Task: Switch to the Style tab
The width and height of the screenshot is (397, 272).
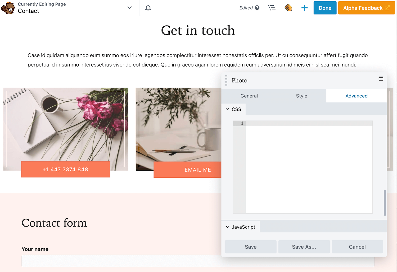Action: pos(301,96)
